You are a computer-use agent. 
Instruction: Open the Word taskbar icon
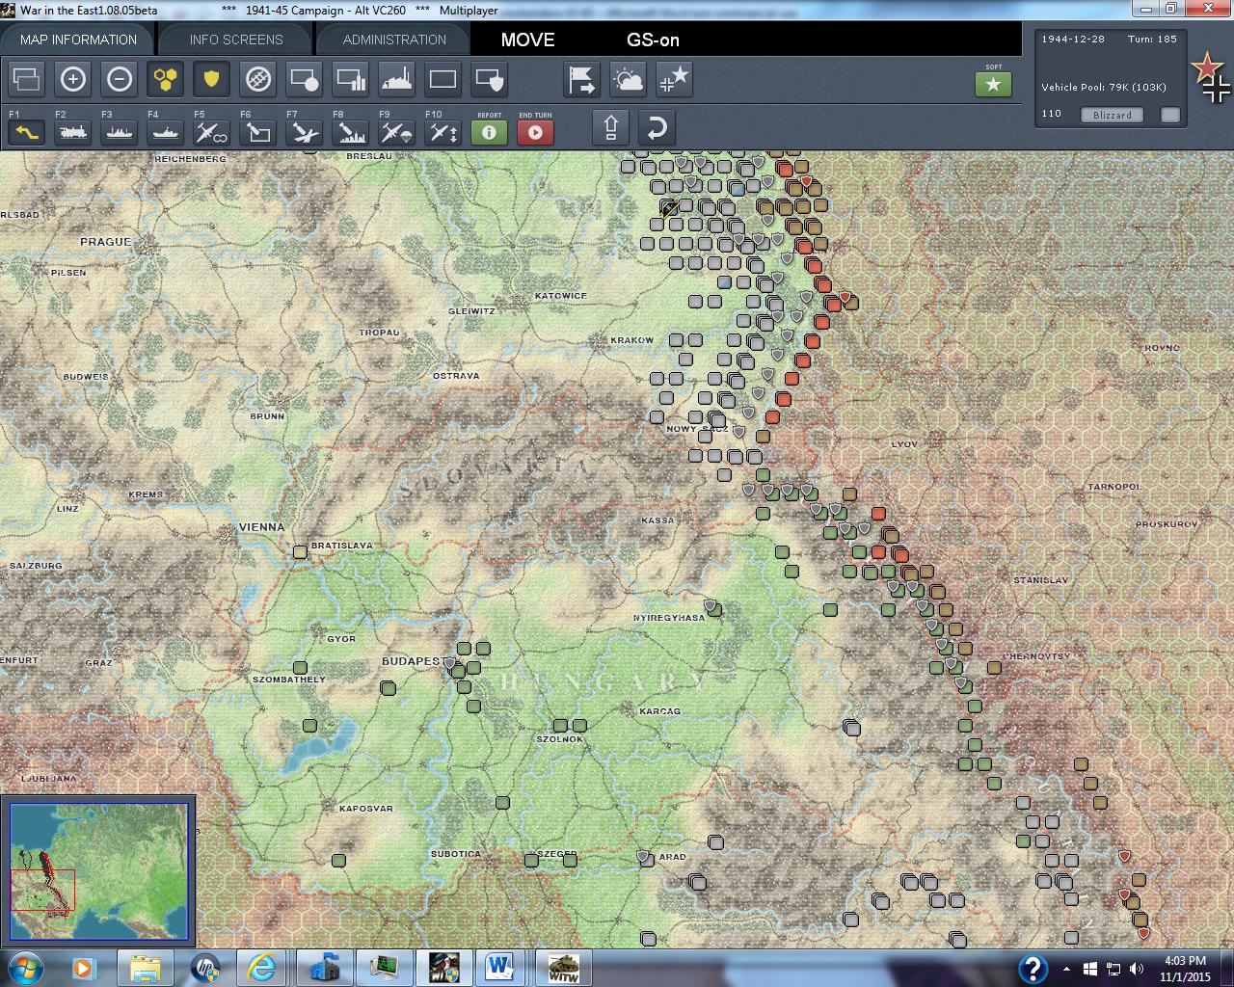(x=499, y=968)
